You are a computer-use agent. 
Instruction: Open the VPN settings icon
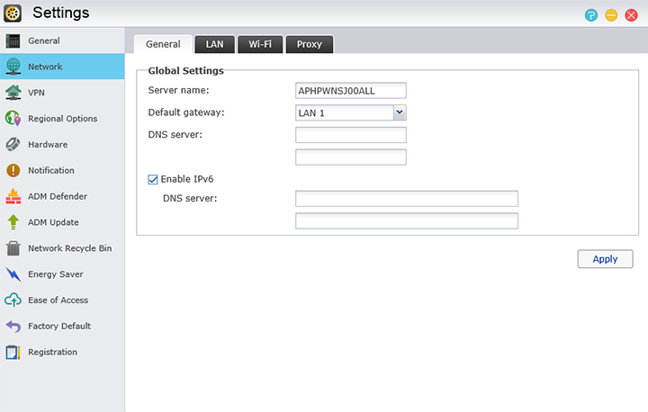click(13, 93)
